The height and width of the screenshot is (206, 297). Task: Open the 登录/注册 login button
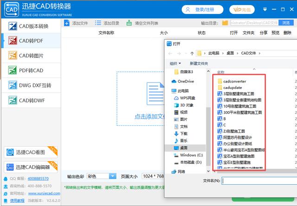(202, 9)
